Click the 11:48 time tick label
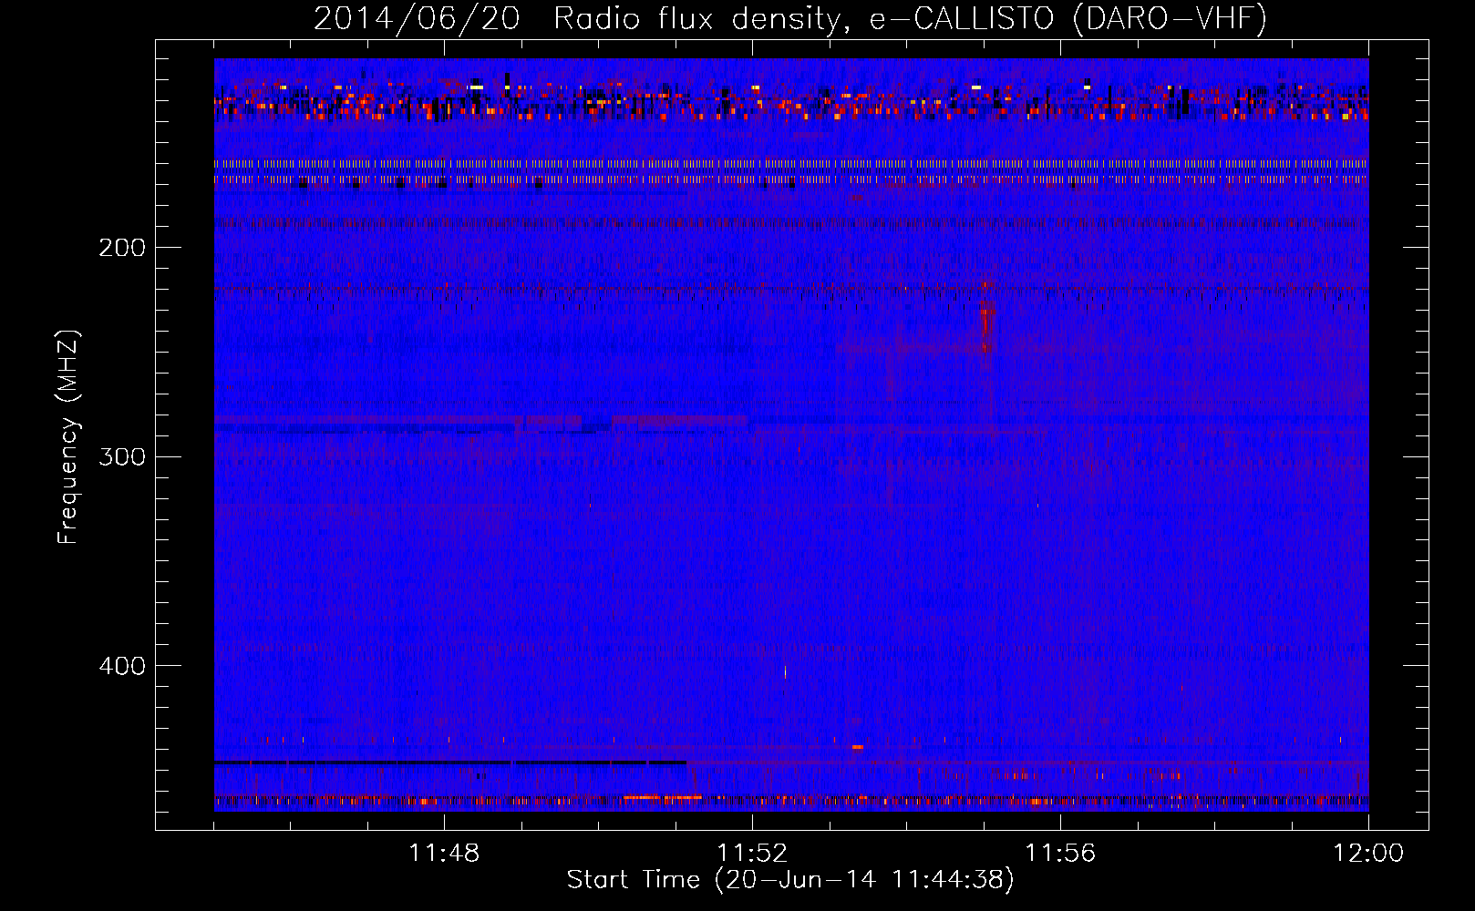The width and height of the screenshot is (1475, 911). [x=444, y=854]
